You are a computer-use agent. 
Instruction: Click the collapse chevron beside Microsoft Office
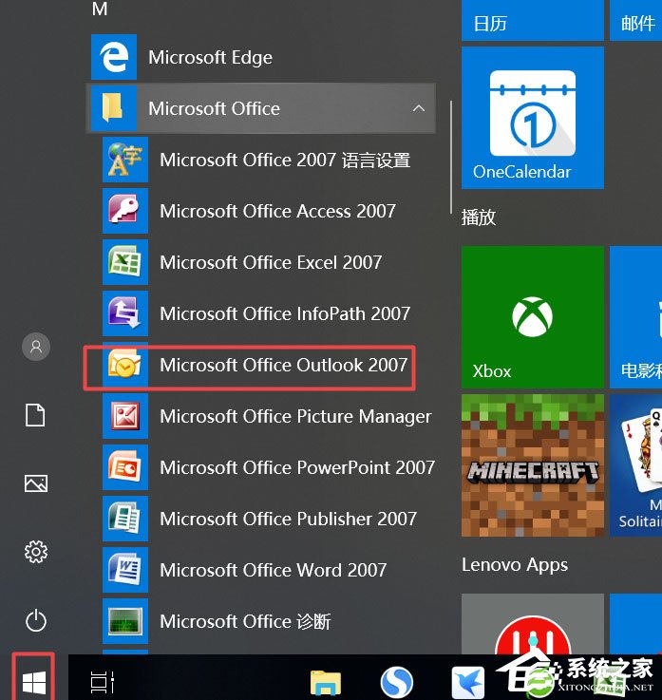418,108
